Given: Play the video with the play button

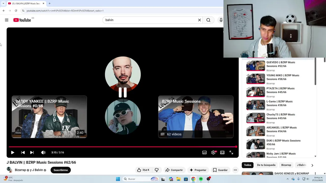Looking at the screenshot, I should pos(12,152).
